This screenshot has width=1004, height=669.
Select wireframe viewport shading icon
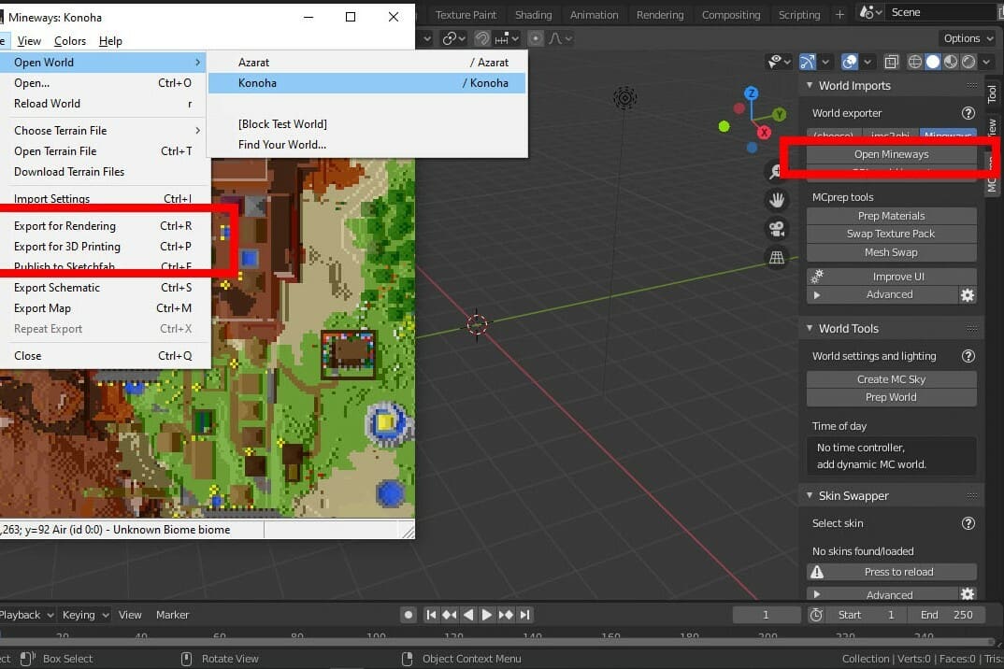[915, 62]
